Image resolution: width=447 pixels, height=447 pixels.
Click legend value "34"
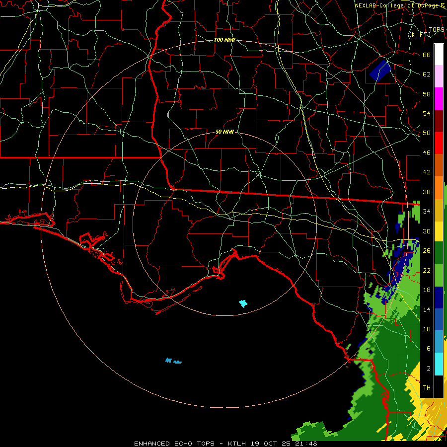427,212
